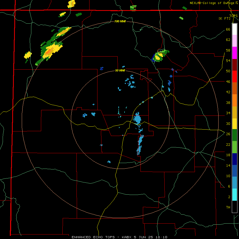This screenshot has height=239, width=239.
Task: Click the '[K FT]' units label
Action: (224, 19)
